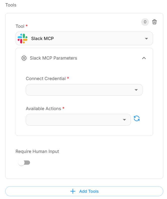Viewport: 167px width, 199px height.
Task: Click the Require Human Input label
Action: [x=37, y=151]
